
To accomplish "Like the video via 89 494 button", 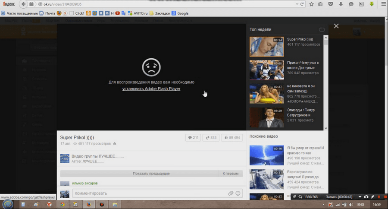I will point(232,138).
